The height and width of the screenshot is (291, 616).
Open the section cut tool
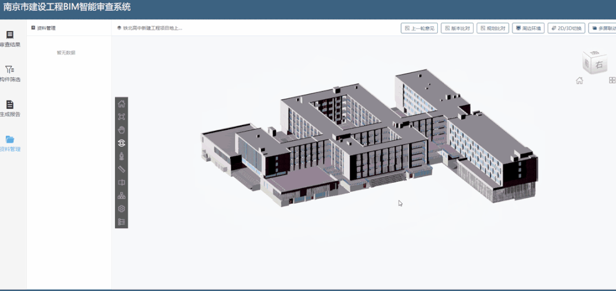pos(121,182)
